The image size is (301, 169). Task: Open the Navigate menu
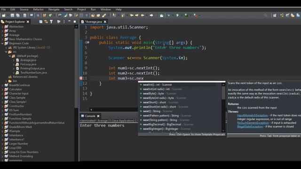(x=54, y=9)
